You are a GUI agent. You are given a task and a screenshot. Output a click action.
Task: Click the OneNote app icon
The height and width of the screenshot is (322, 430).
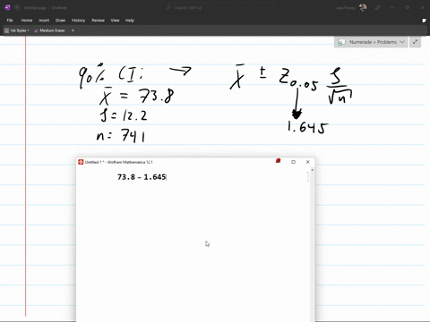click(x=7, y=7)
